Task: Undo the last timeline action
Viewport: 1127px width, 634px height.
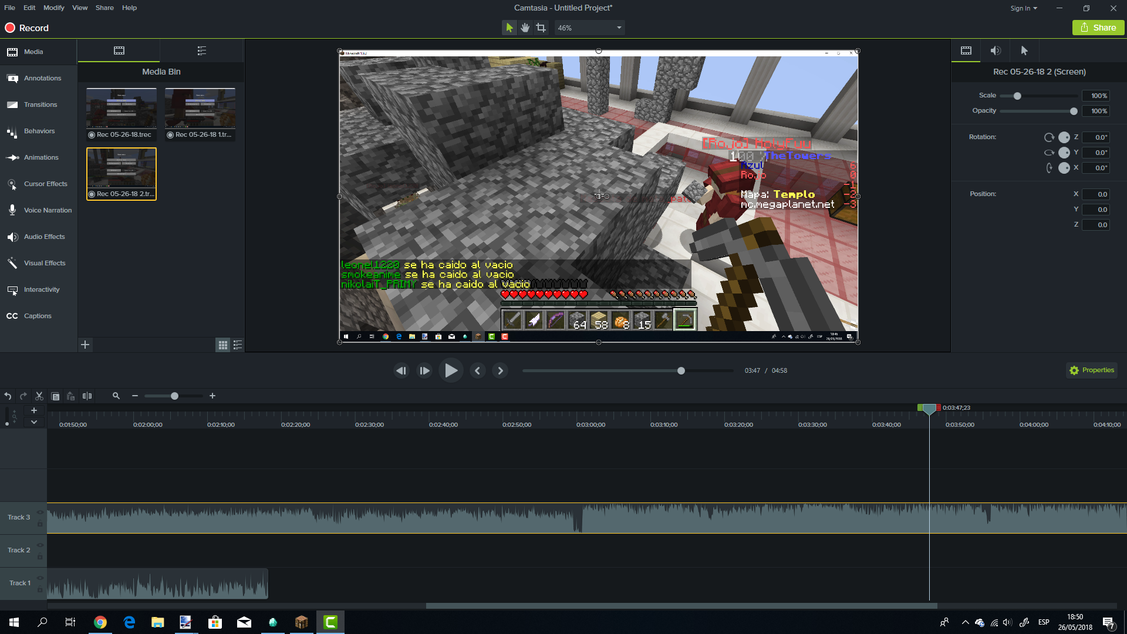Action: pyautogui.click(x=8, y=396)
